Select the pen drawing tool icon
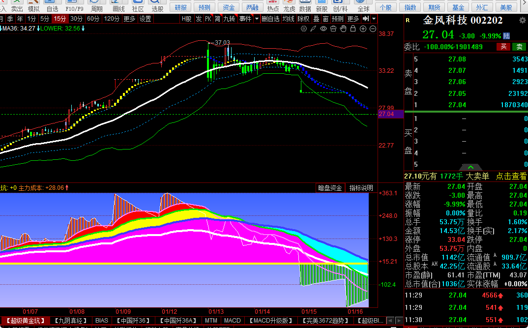528x328 pixels. pos(314,29)
